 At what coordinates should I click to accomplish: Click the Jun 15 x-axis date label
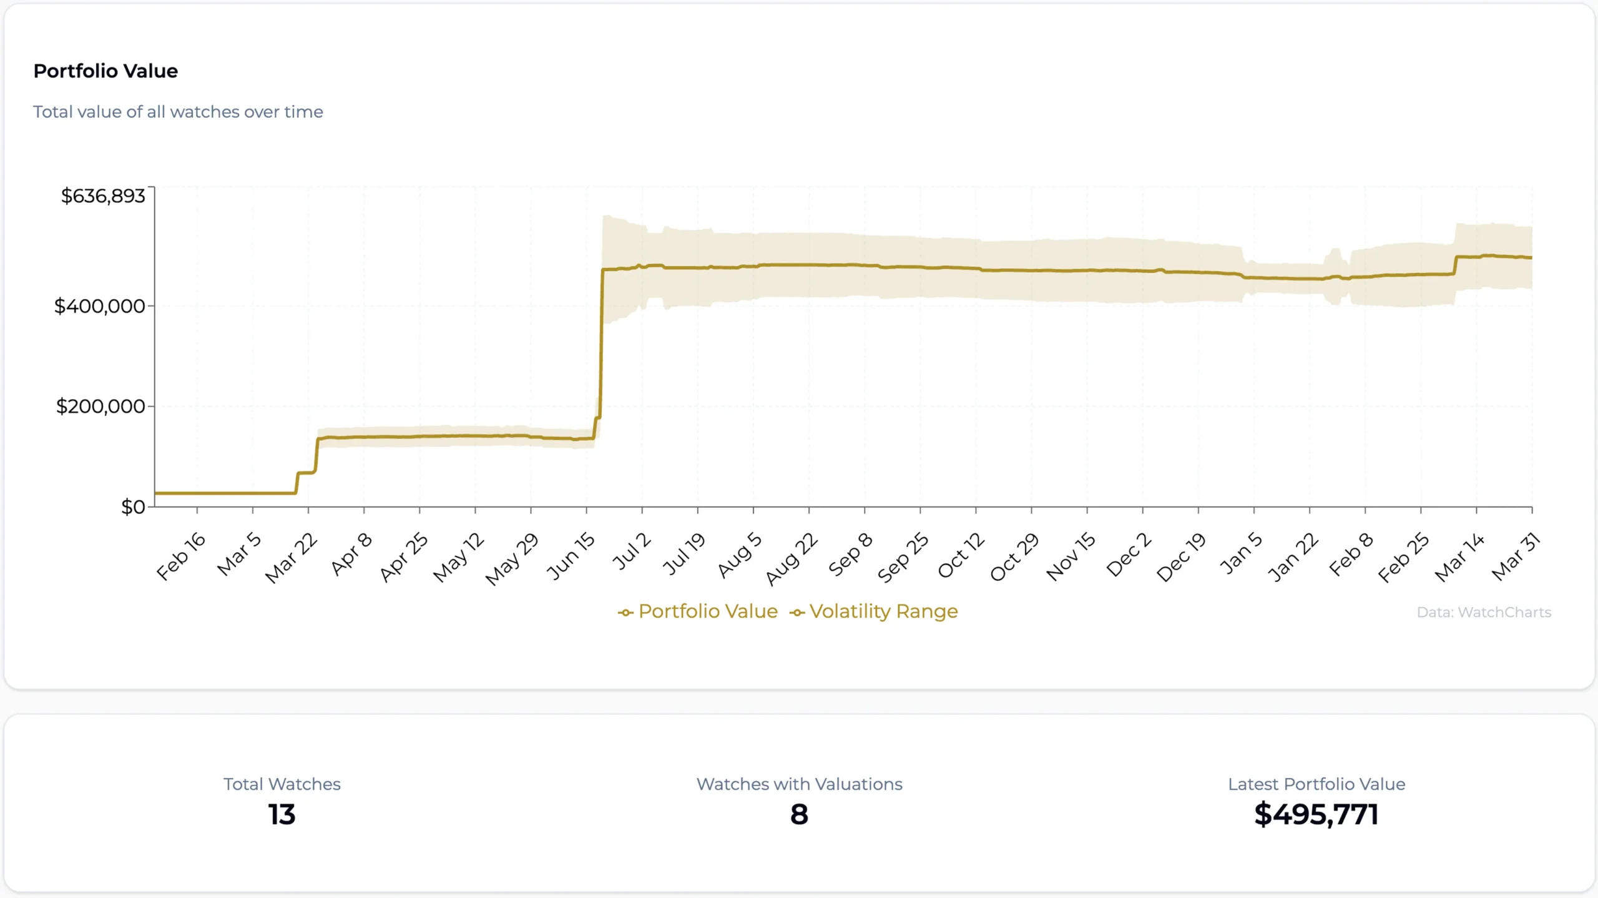tap(571, 556)
